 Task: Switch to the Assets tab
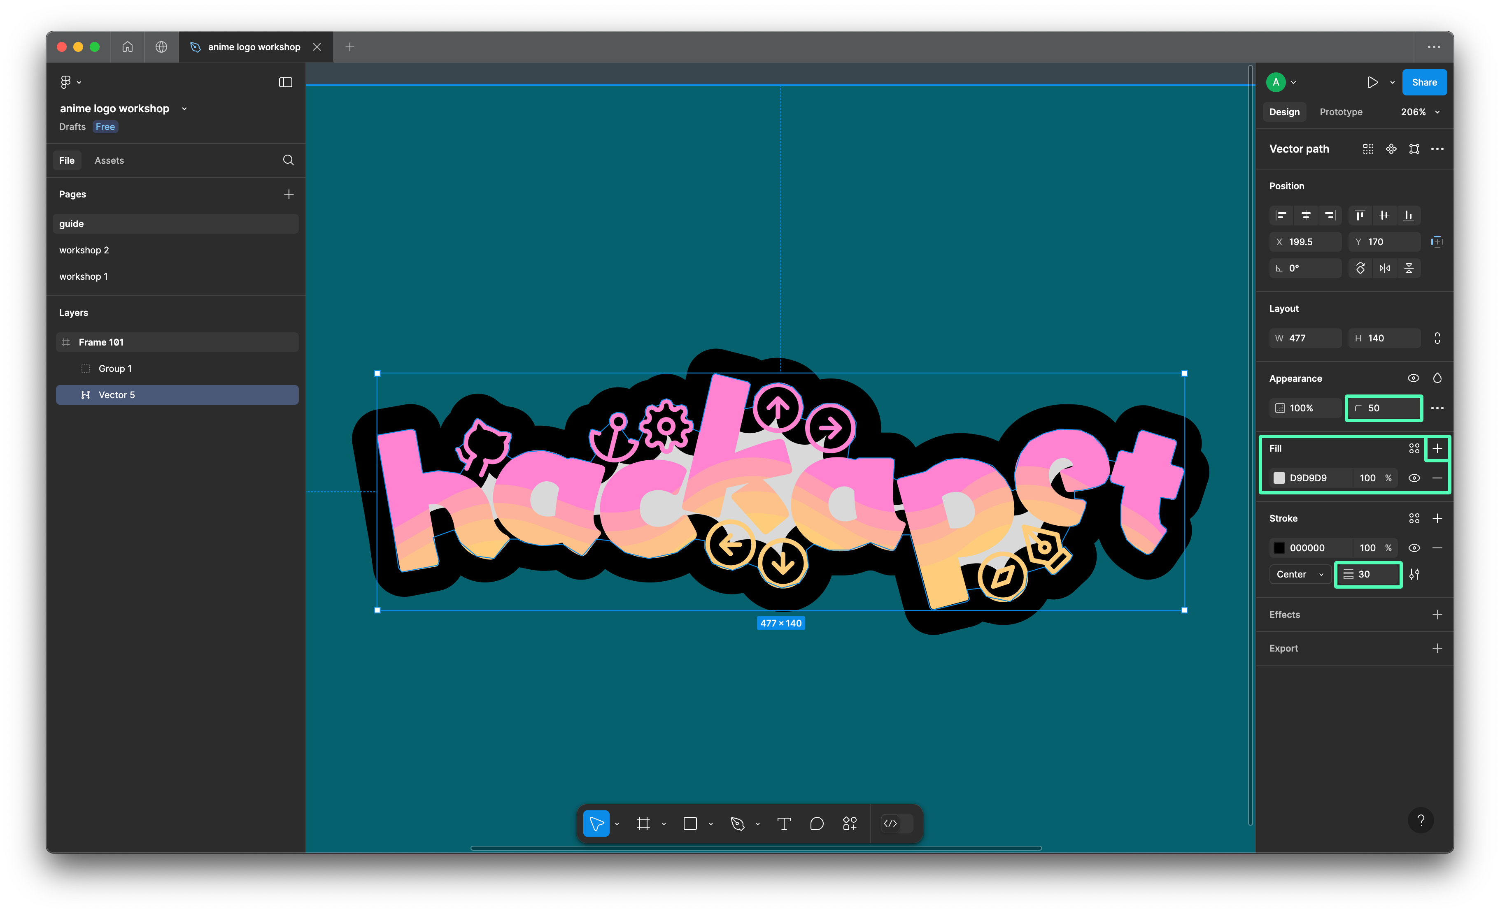[x=109, y=160]
